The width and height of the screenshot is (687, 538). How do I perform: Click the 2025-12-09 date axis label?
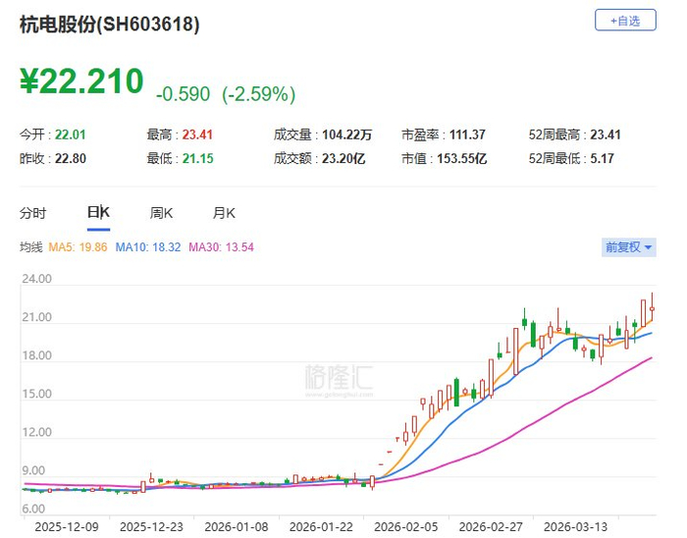(67, 526)
